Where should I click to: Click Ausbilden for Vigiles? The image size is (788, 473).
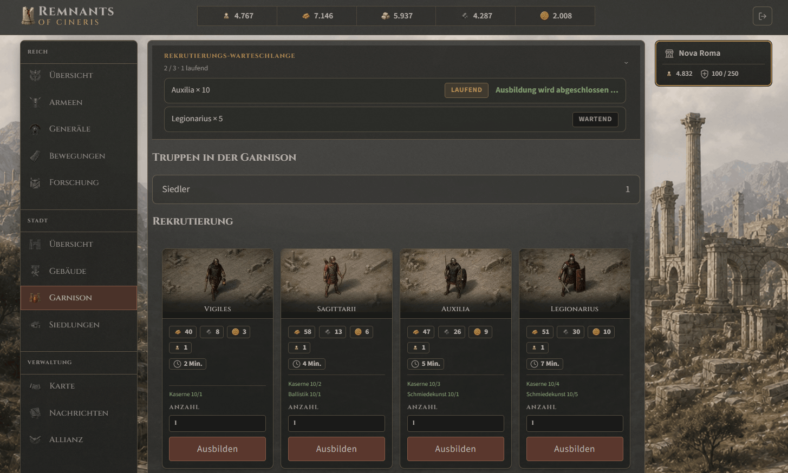pos(217,449)
